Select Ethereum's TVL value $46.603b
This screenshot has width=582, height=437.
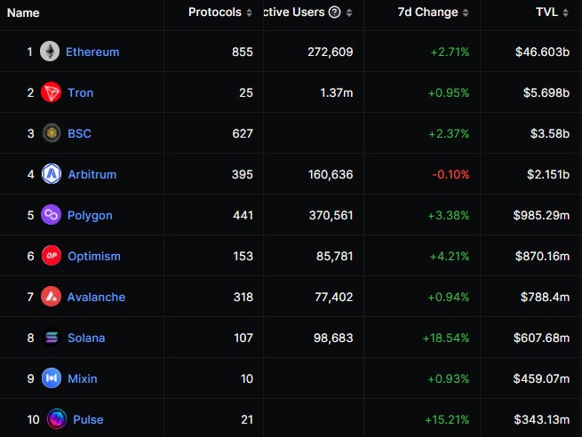[x=542, y=52]
